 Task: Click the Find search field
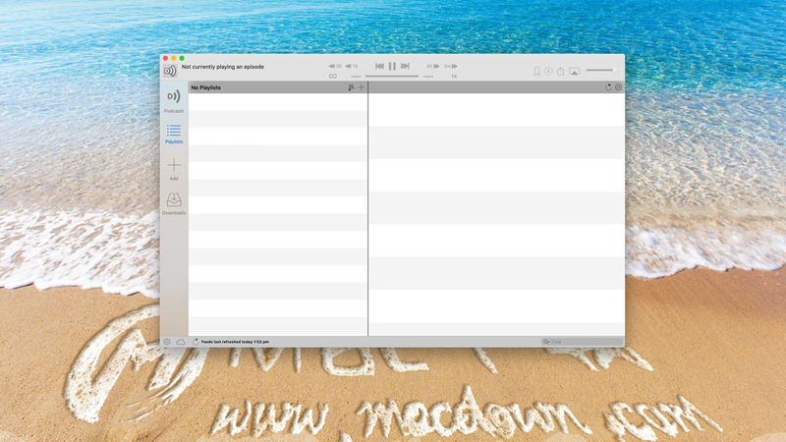coord(582,342)
